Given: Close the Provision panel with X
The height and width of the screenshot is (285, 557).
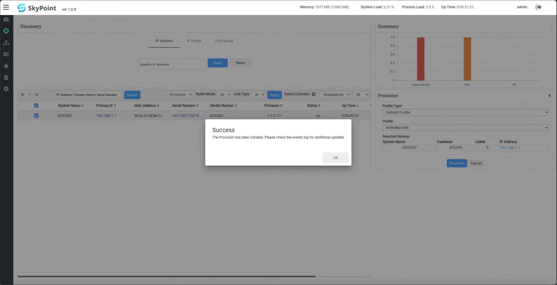Looking at the screenshot, I should (549, 96).
